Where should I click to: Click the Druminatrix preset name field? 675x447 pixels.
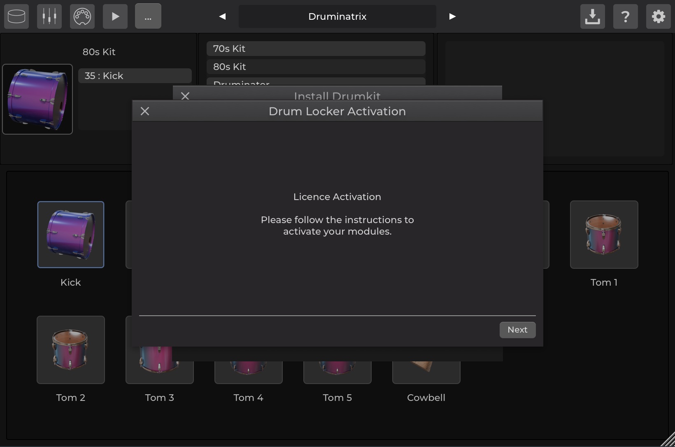click(337, 16)
